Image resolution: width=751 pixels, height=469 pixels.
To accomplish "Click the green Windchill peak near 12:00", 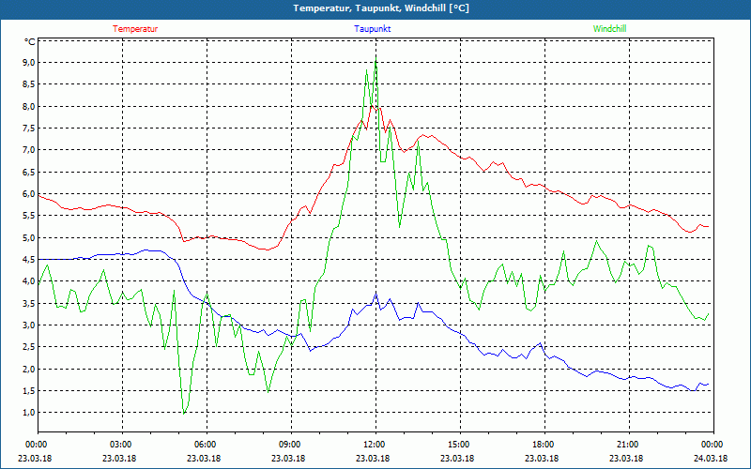I will pos(375,60).
